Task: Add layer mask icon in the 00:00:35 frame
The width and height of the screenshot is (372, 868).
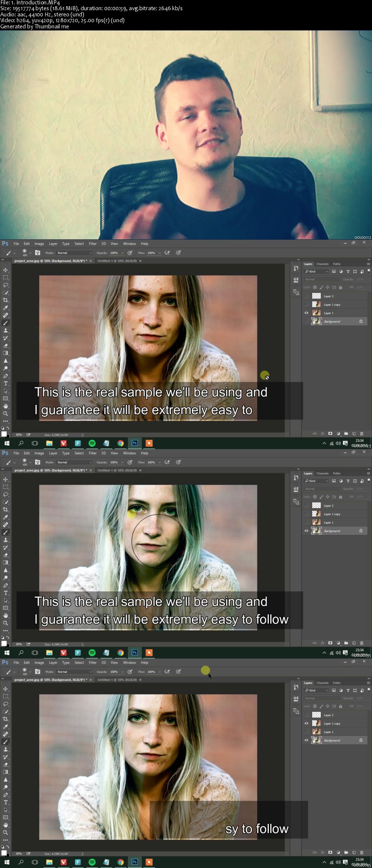Action: coord(330,643)
